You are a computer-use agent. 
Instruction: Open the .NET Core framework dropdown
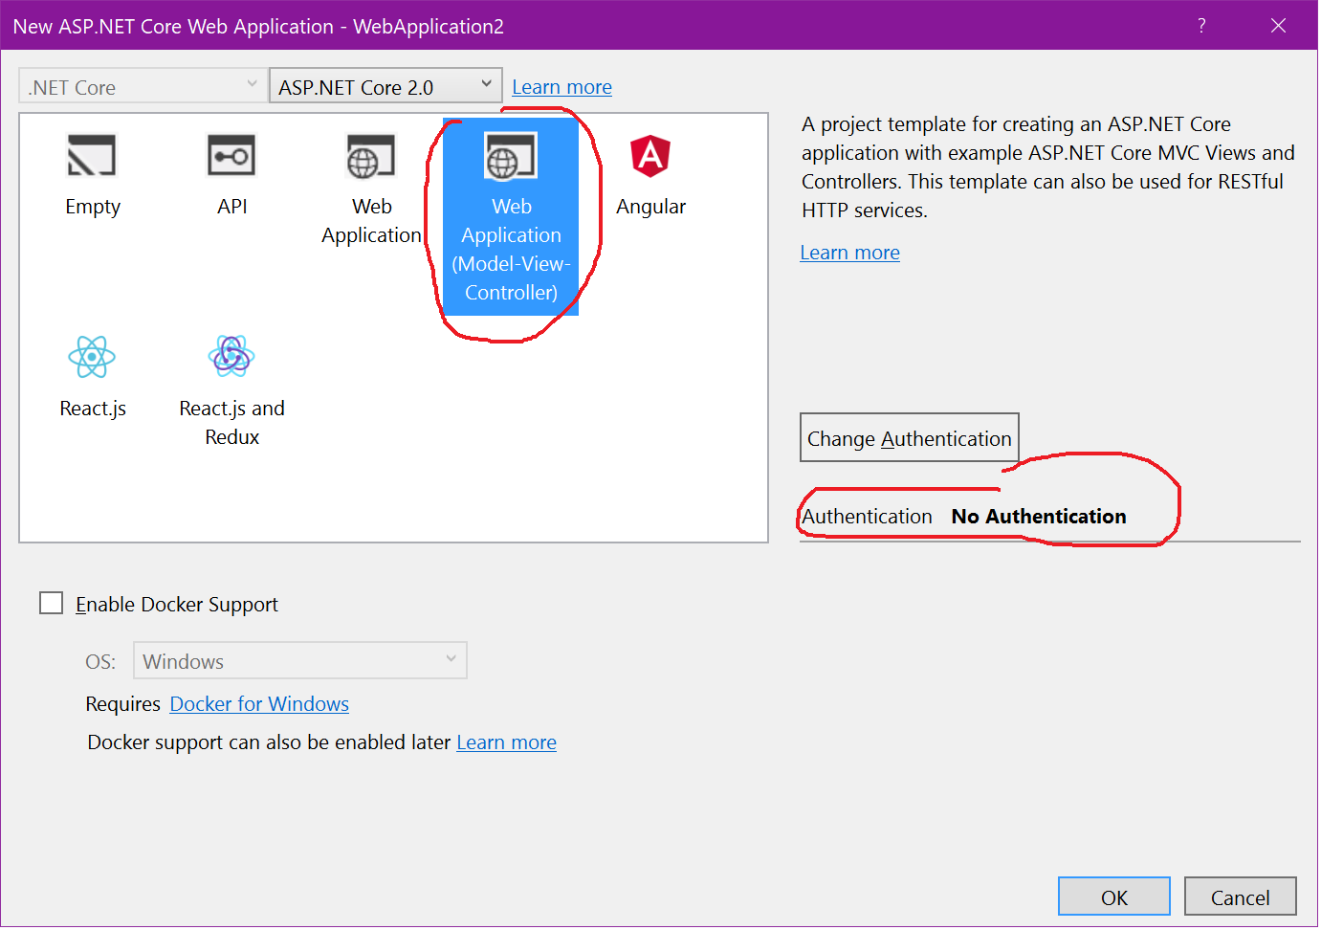tap(142, 86)
